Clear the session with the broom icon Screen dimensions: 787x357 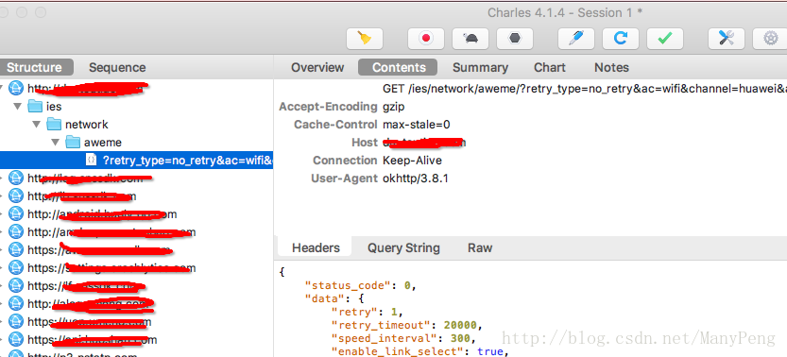[365, 39]
